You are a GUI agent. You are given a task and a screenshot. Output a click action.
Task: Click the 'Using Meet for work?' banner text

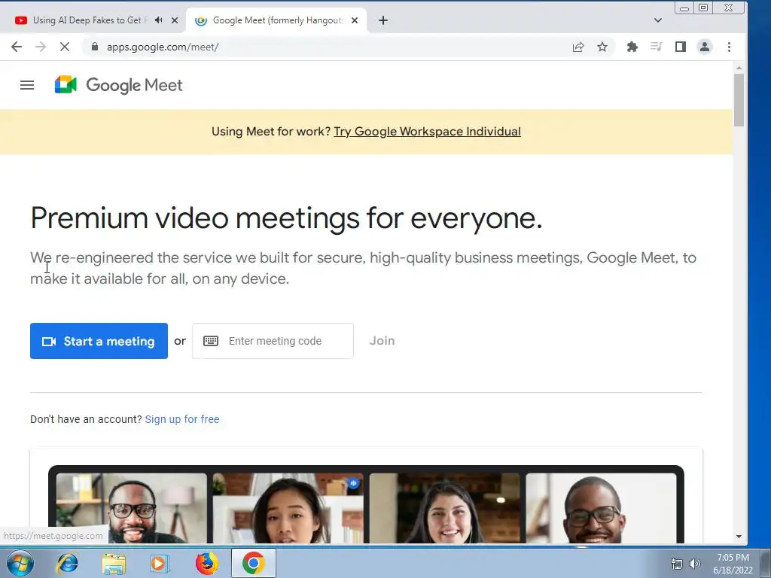pos(271,131)
